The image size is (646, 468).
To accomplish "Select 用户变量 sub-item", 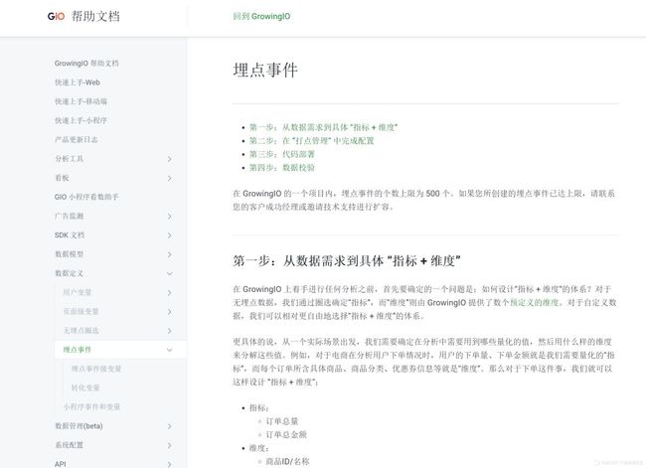I will point(78,292).
